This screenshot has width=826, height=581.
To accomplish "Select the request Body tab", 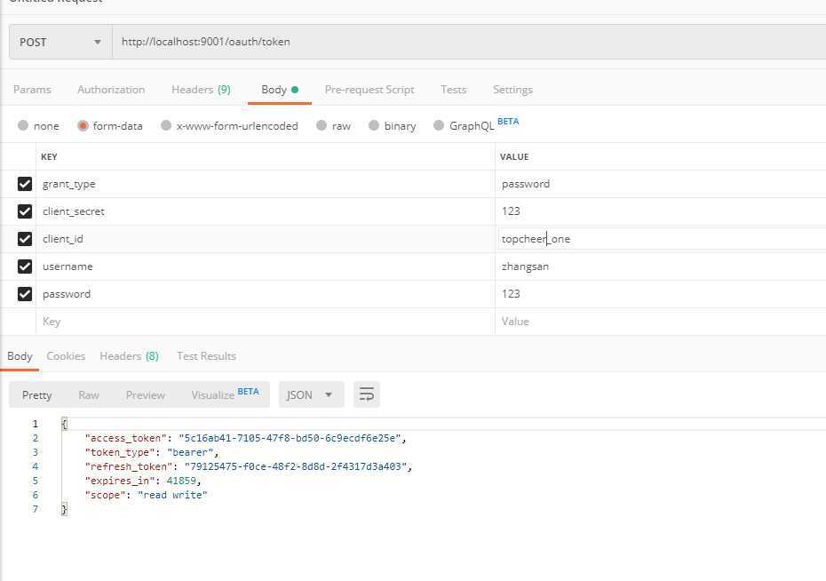I will coord(280,90).
